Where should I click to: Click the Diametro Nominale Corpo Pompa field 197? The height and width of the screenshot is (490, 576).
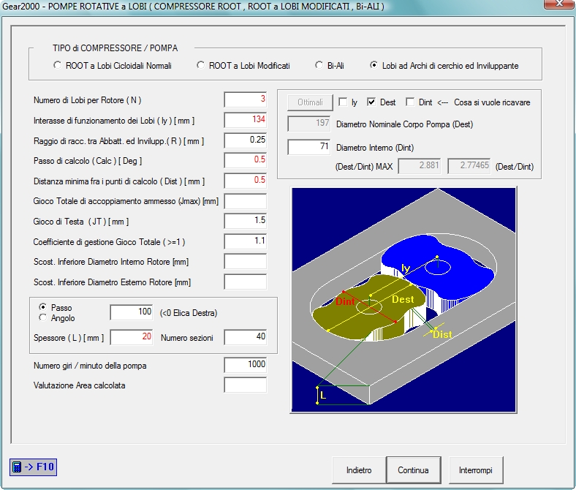309,124
